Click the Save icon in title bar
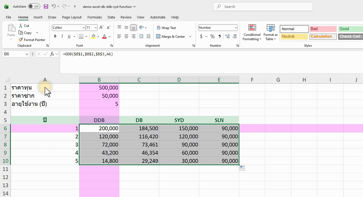Image resolution: width=363 pixels, height=197 pixels. coord(46,6)
